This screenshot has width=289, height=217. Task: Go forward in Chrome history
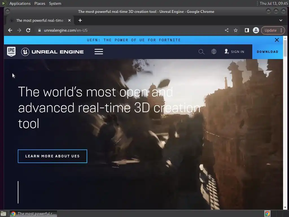pyautogui.click(x=19, y=30)
